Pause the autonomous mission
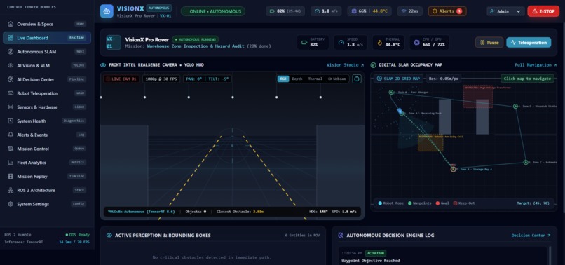This screenshot has width=565, height=265. pyautogui.click(x=489, y=43)
